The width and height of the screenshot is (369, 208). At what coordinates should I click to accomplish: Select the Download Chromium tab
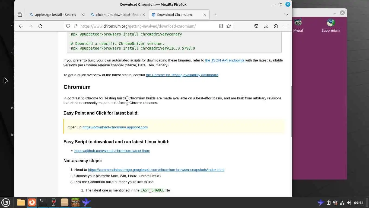[x=179, y=15]
